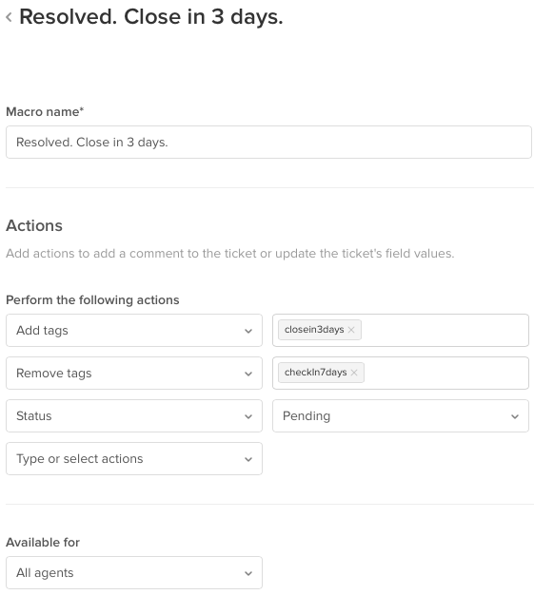Click the chevron in Type or select actions
The width and height of the screenshot is (534, 595).
(x=248, y=459)
